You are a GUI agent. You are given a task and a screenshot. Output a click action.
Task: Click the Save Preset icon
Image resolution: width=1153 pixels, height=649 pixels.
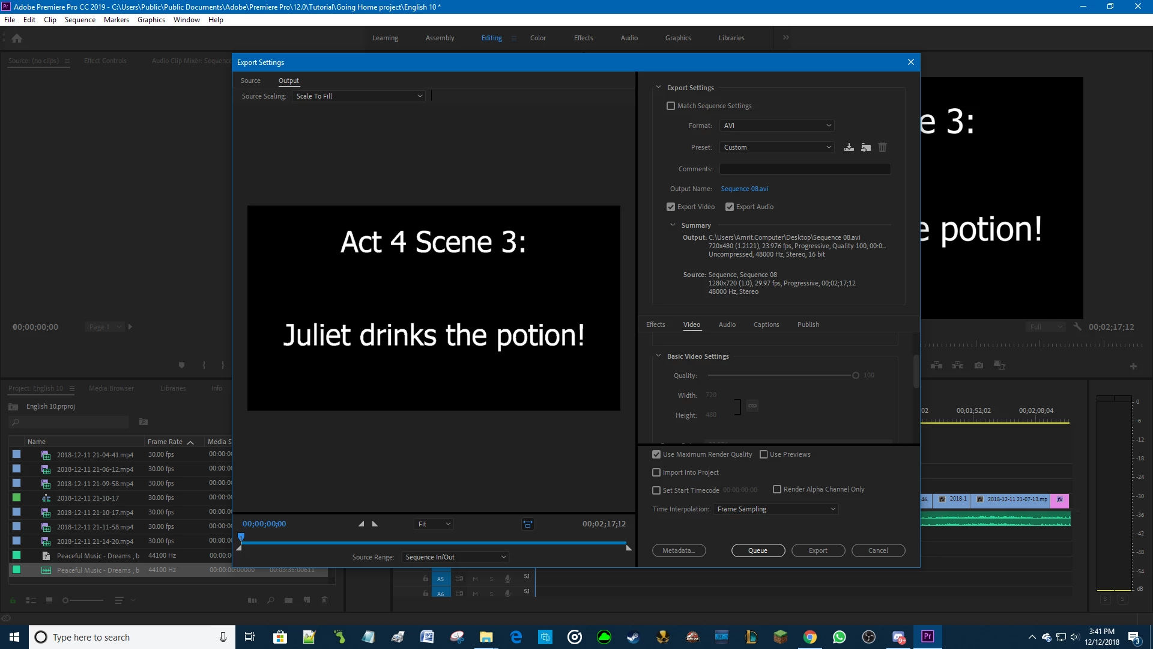pyautogui.click(x=849, y=147)
